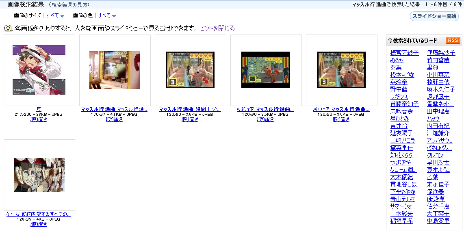The image size is (464, 247).
Task: Search keyword 青山テルマ
Action: click(x=403, y=199)
